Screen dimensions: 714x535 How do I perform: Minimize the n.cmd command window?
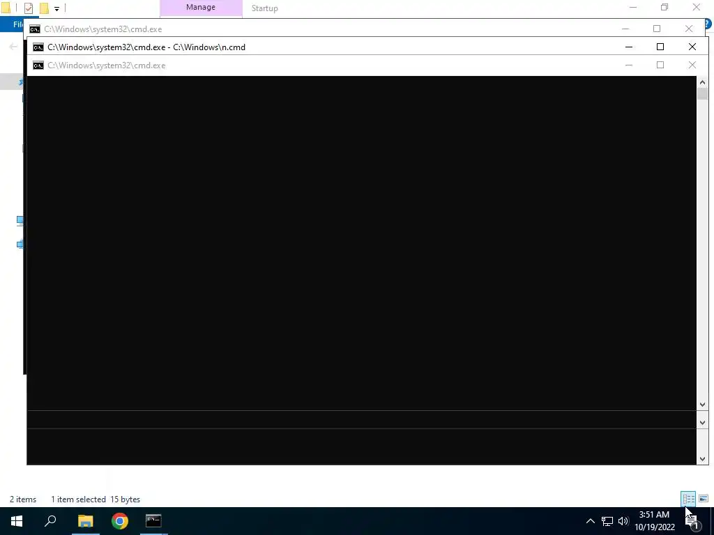coord(629,47)
